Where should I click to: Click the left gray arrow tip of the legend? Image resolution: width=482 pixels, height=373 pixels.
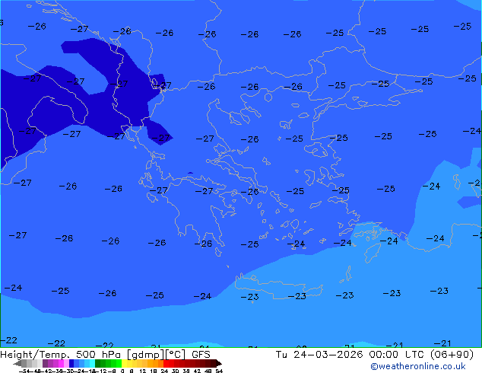click(x=17, y=363)
